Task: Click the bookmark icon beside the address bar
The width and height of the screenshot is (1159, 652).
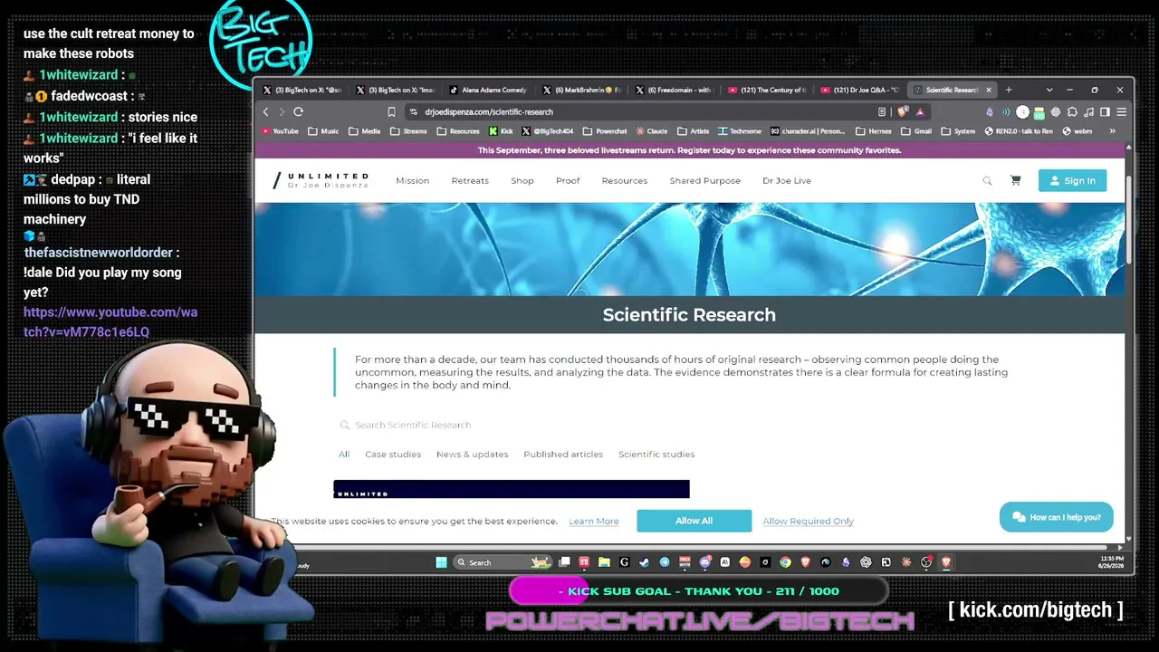Action: [x=391, y=112]
